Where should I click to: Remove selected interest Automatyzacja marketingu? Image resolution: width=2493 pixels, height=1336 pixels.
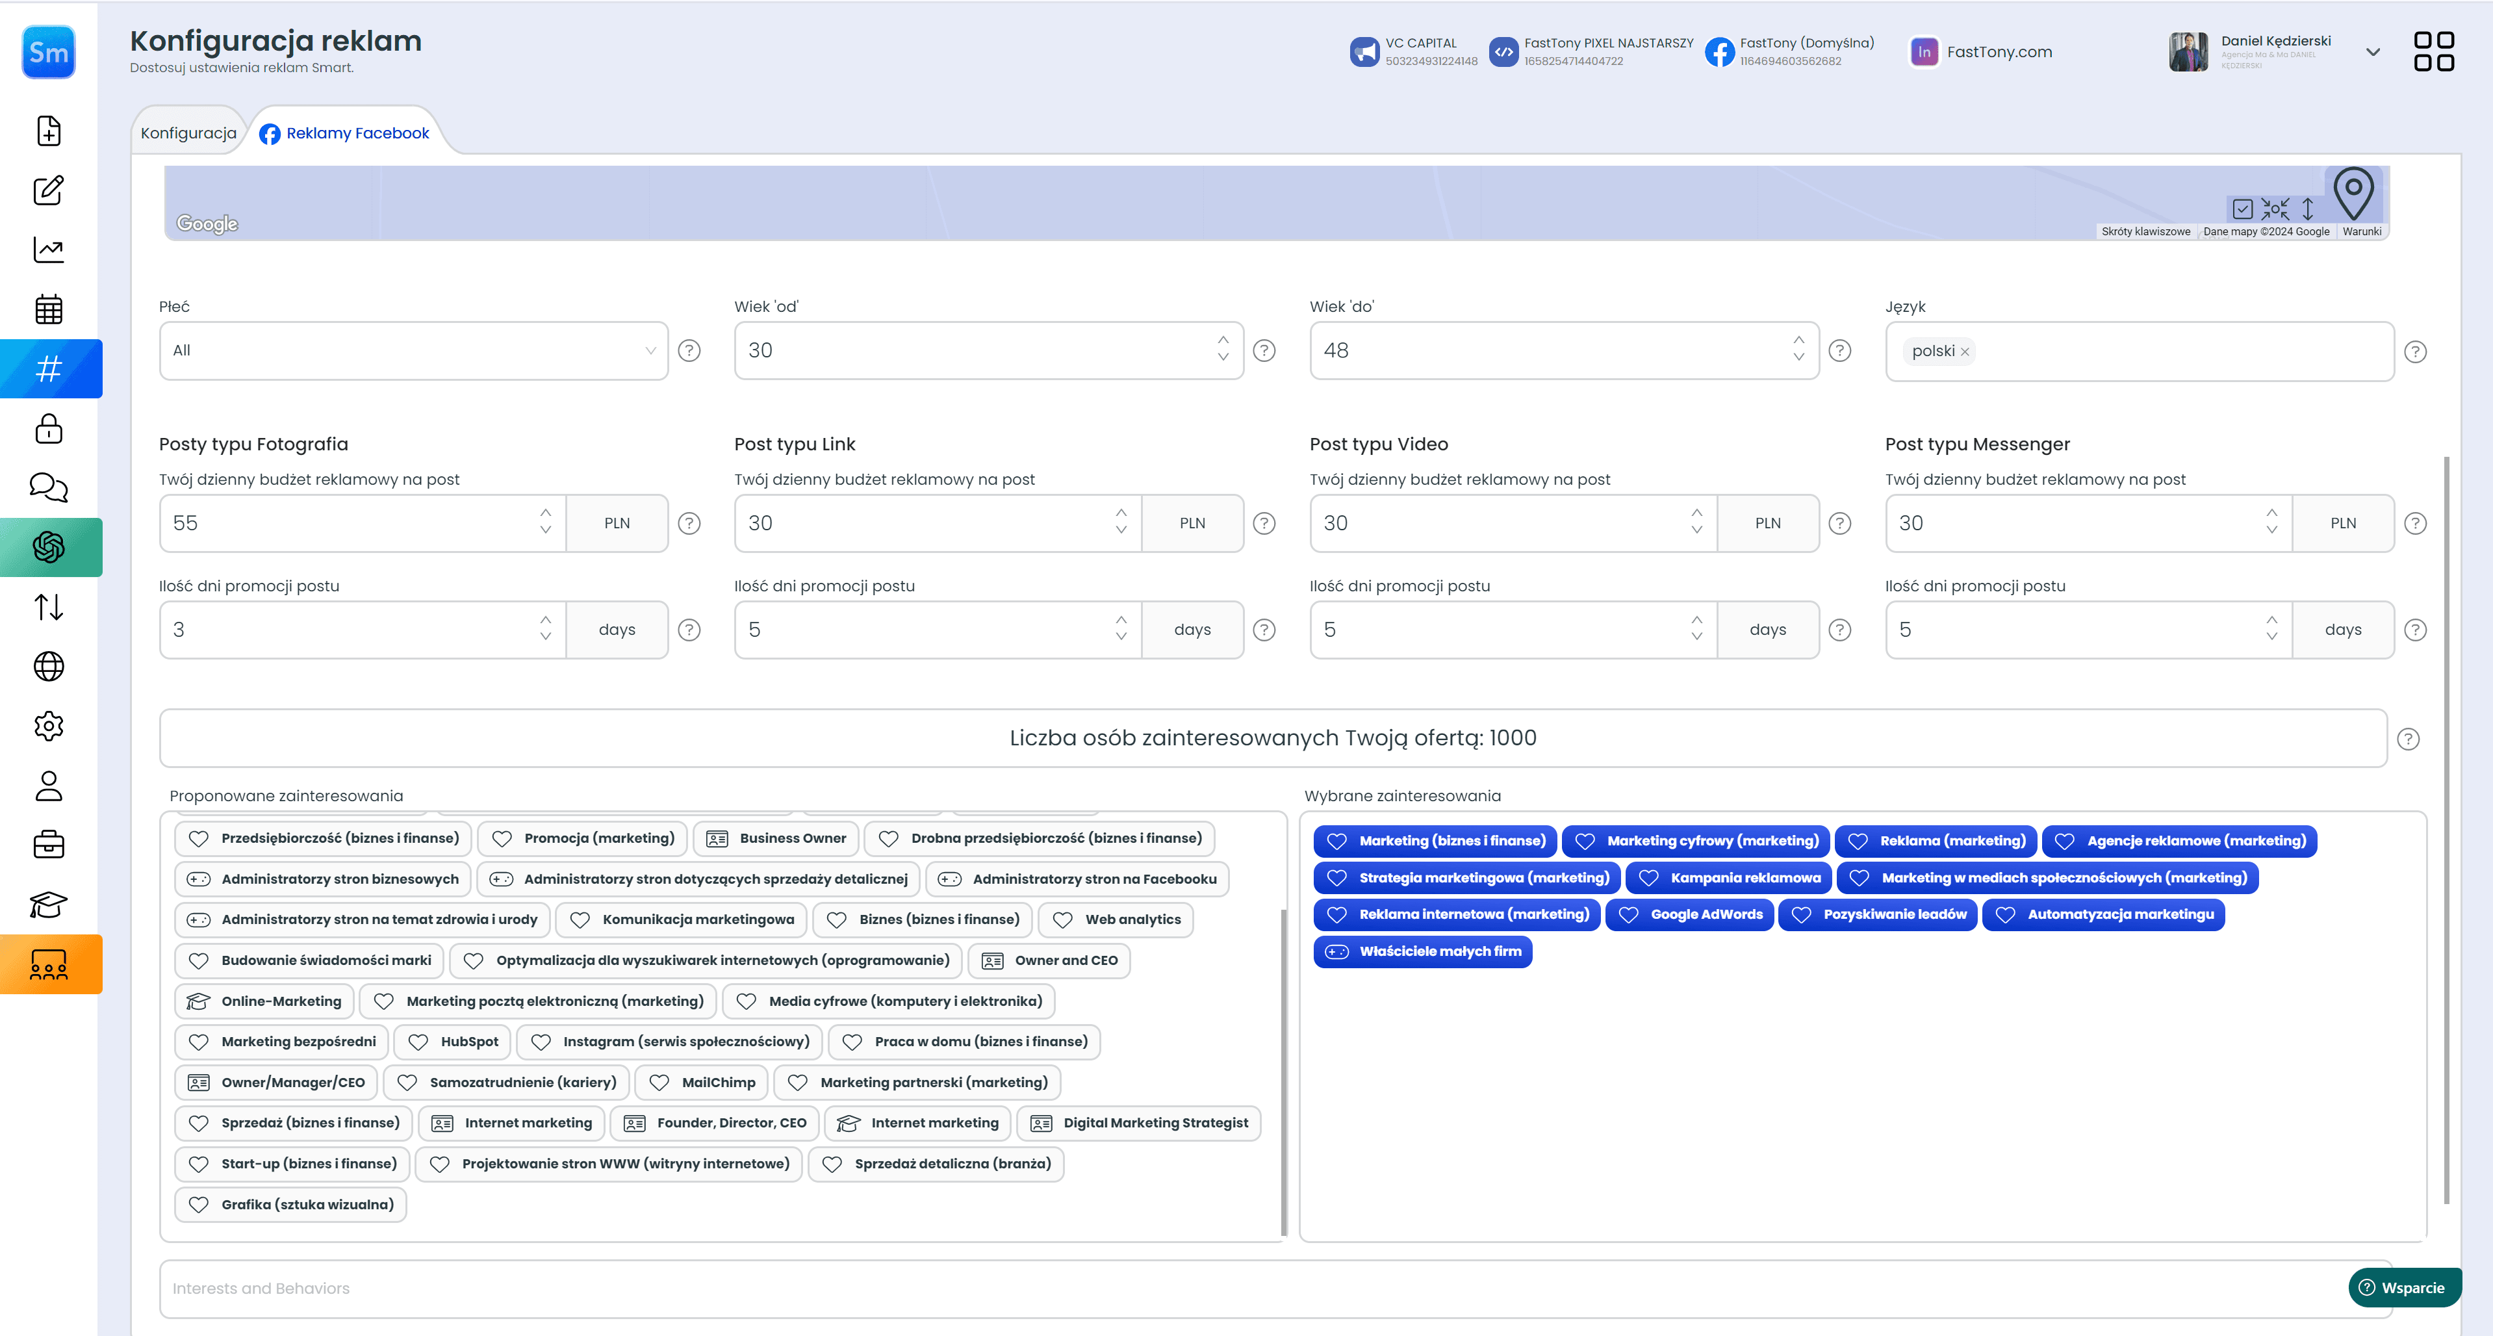click(x=2104, y=915)
